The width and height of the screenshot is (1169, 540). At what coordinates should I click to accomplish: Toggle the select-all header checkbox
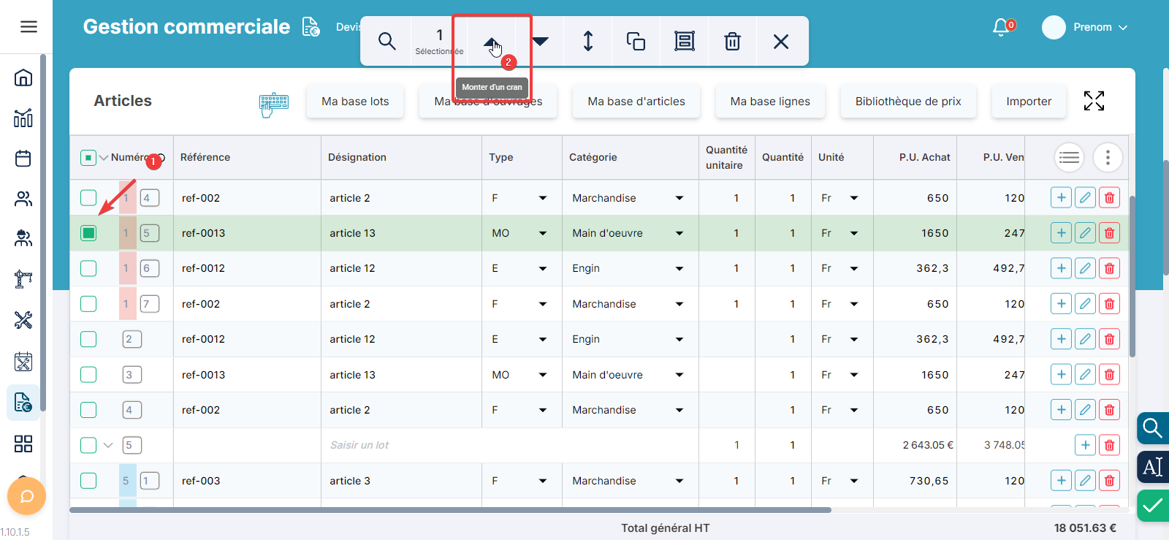point(88,158)
